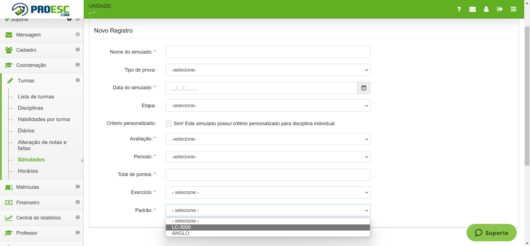Open Lista de turmas submenu item

(36, 97)
